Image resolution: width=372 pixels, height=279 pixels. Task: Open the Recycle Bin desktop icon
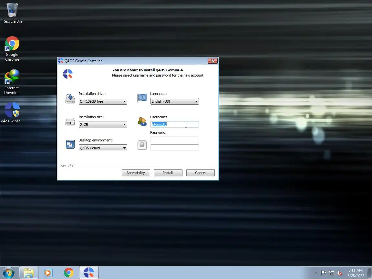(x=12, y=13)
